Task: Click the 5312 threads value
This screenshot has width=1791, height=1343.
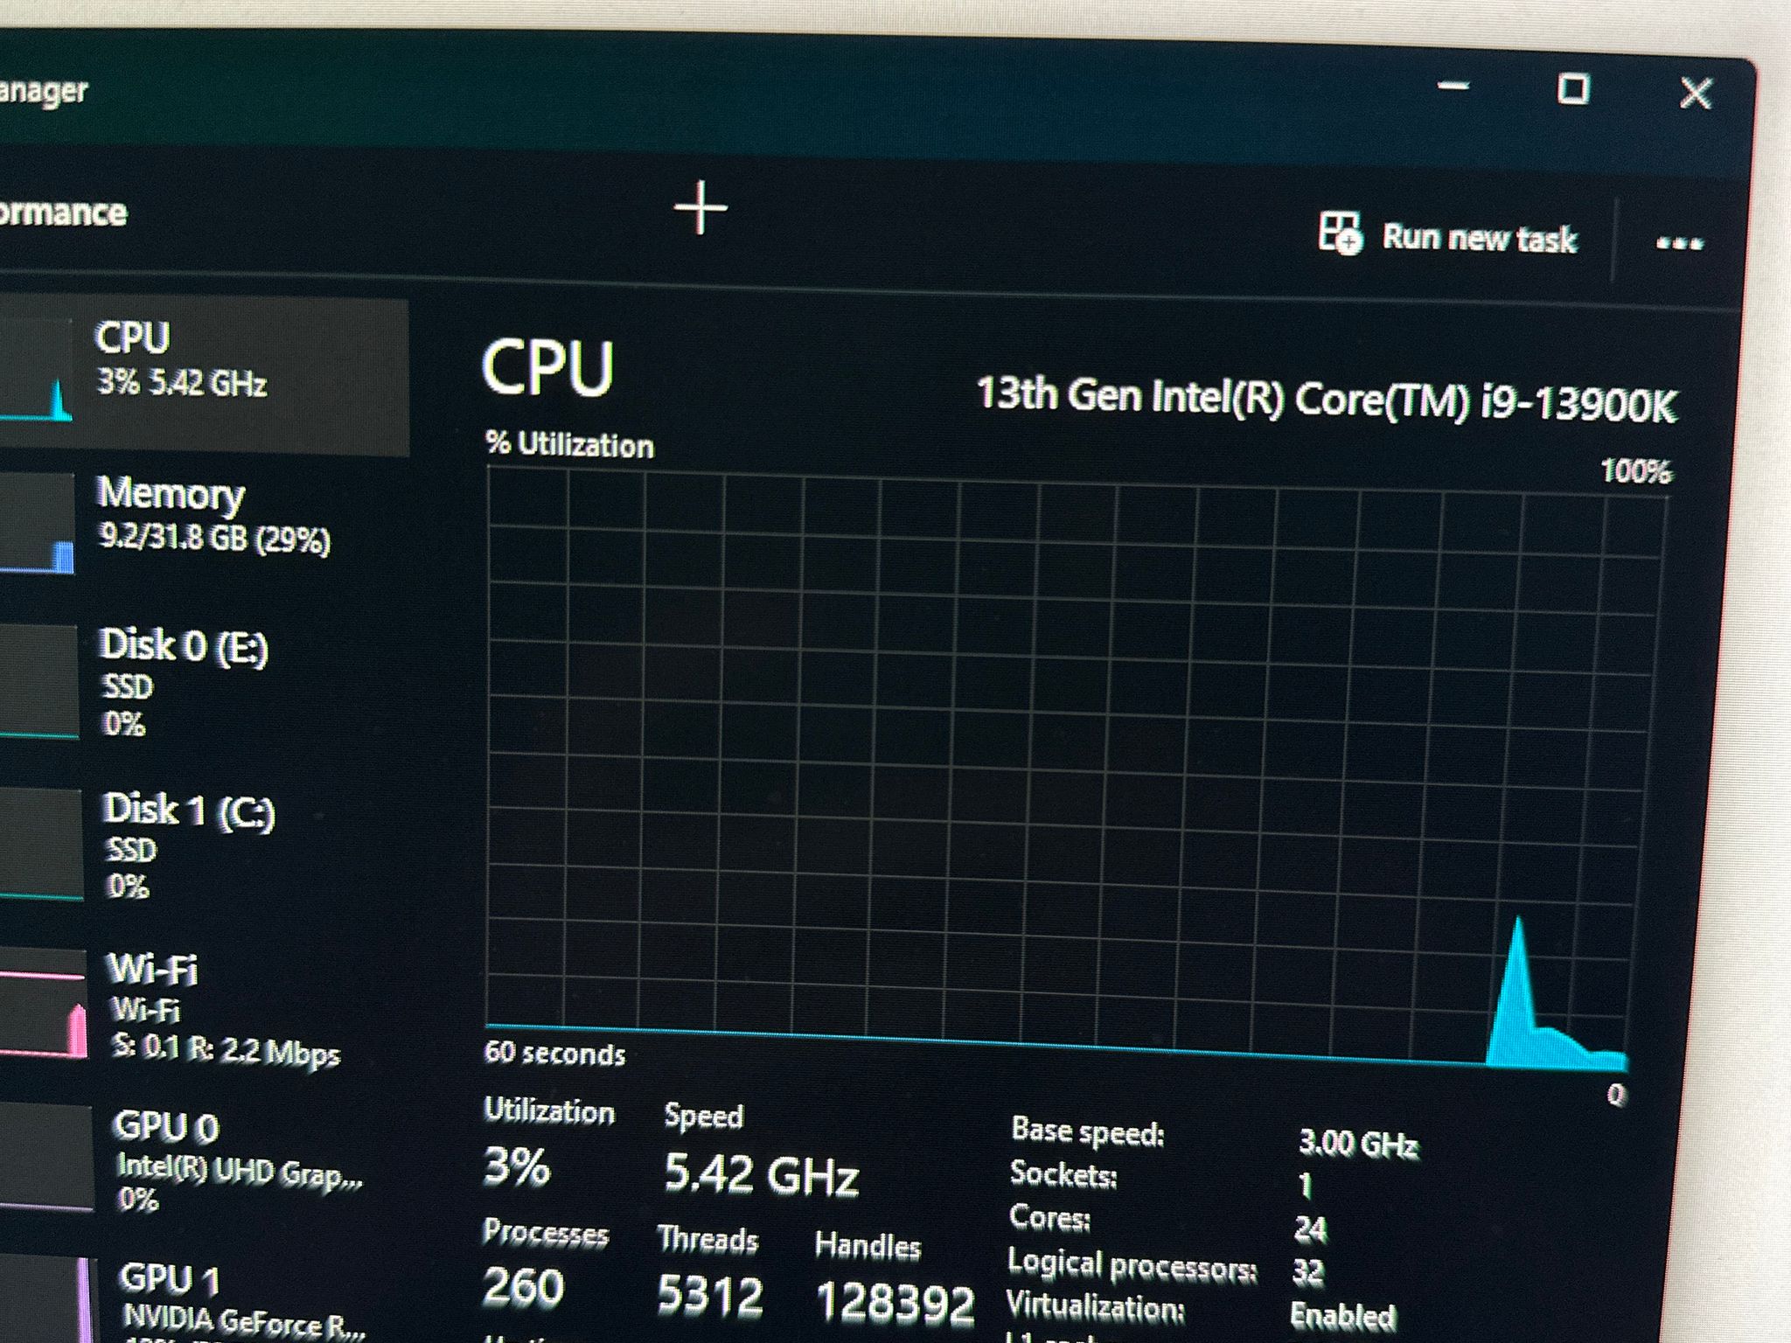Action: point(710,1294)
